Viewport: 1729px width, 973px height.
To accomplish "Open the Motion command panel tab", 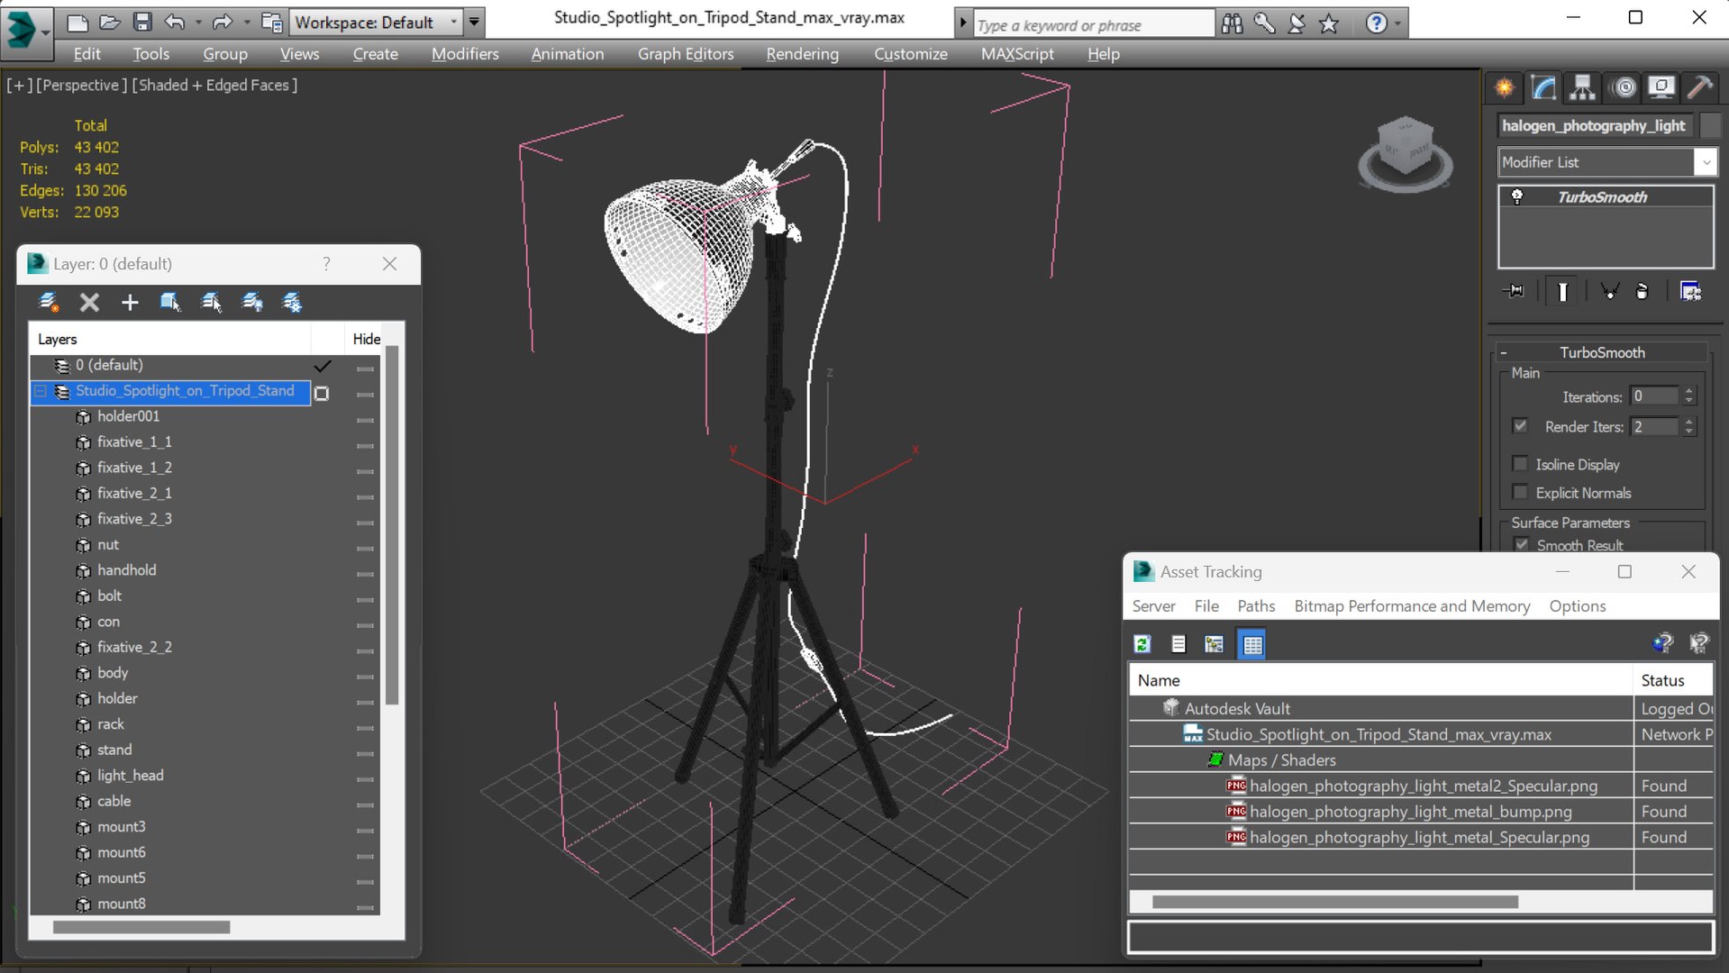I will pyautogui.click(x=1624, y=87).
